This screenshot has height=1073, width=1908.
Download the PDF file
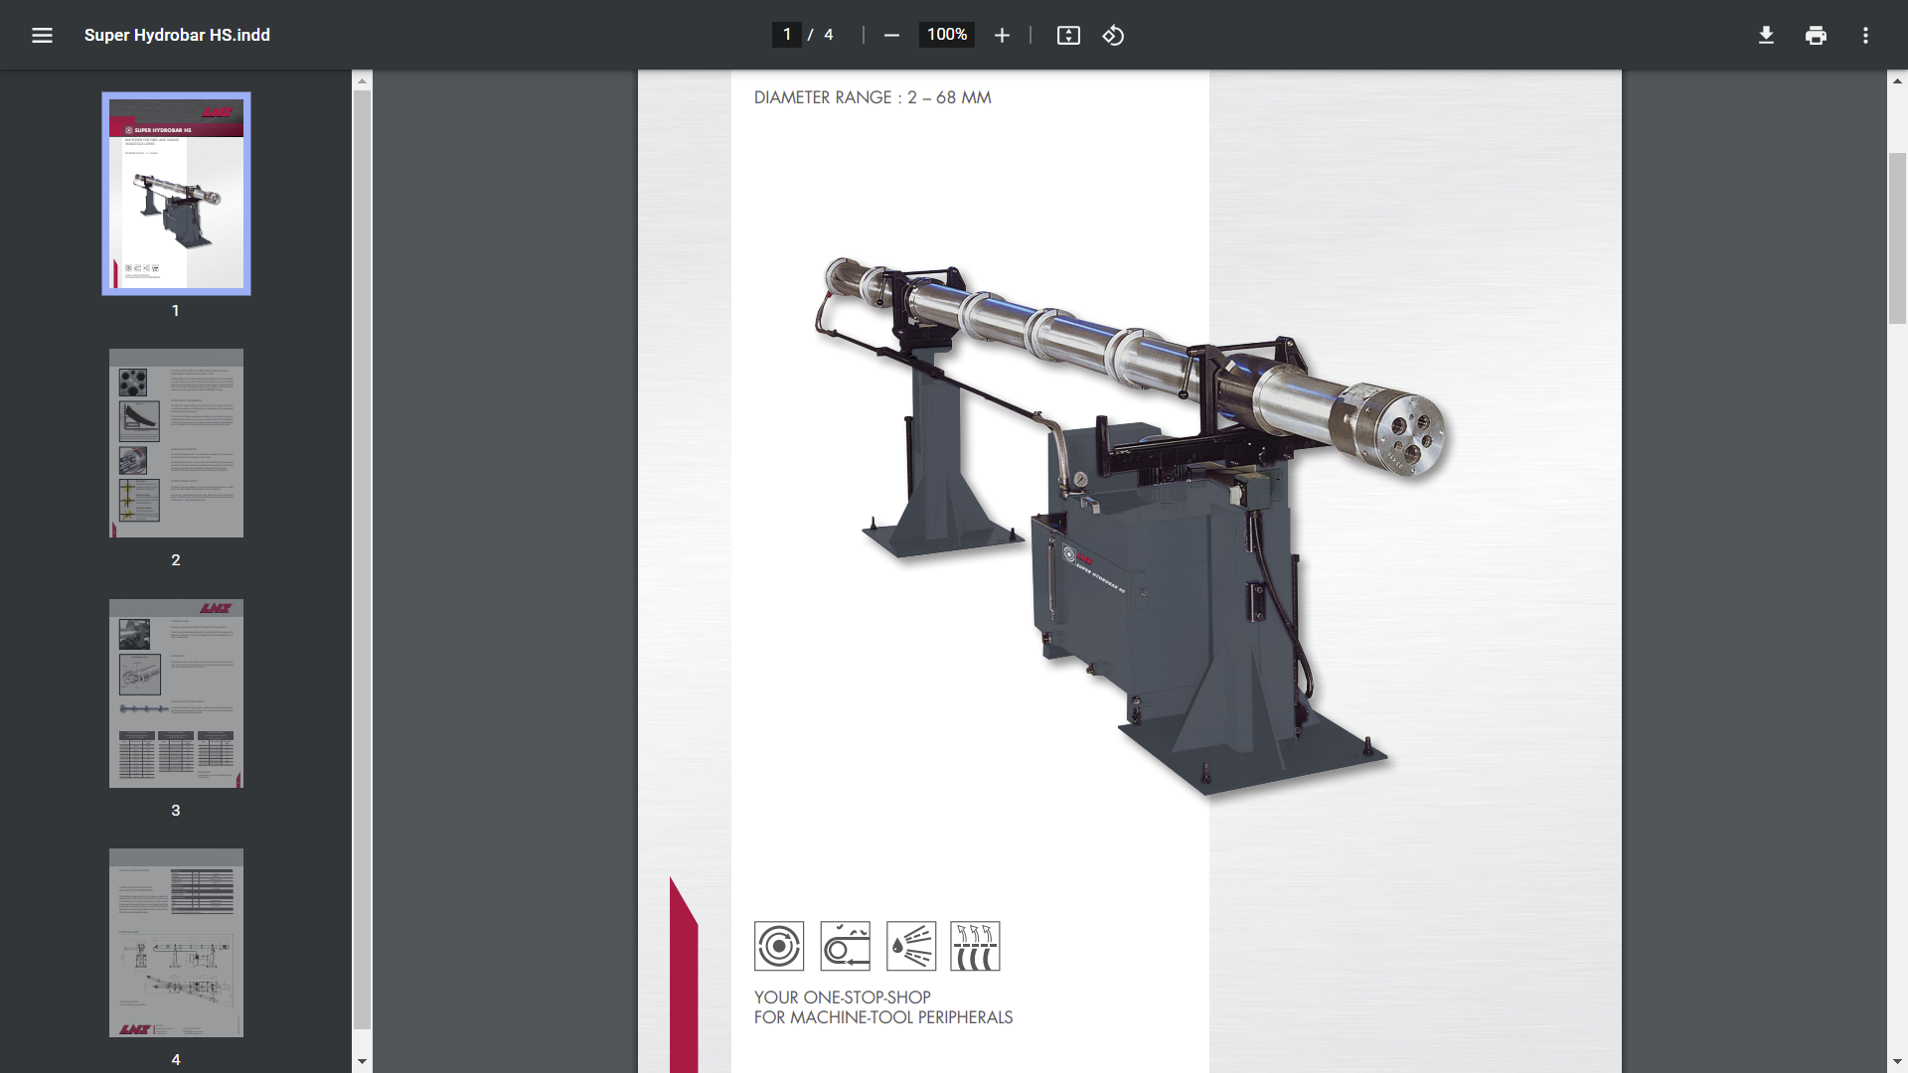click(x=1766, y=35)
